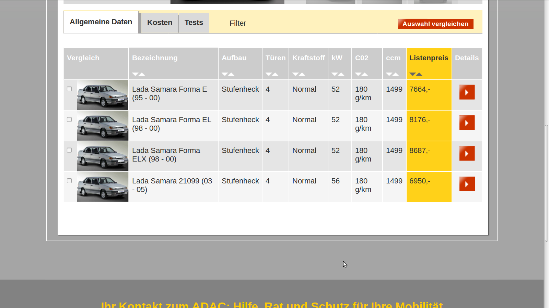Screen dimensions: 549x308
Task: Click the price '7664,-'
Action: [x=420, y=89]
